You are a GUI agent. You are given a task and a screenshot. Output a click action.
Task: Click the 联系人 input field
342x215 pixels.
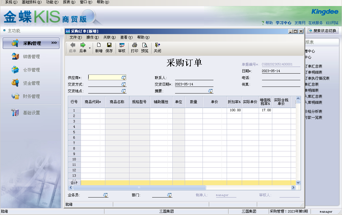pos(194,78)
